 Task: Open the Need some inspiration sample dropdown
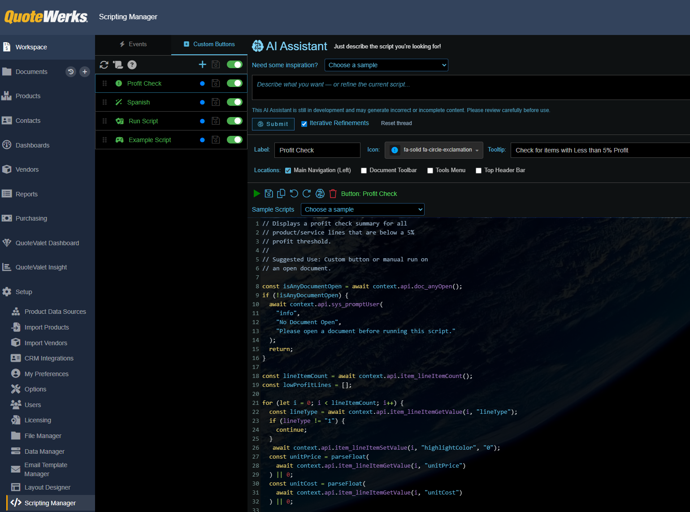click(x=386, y=65)
